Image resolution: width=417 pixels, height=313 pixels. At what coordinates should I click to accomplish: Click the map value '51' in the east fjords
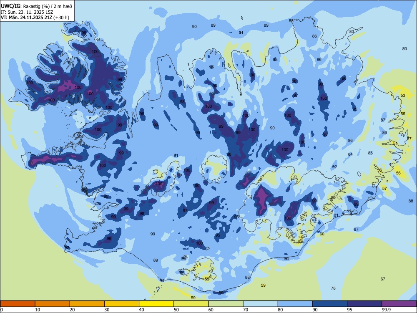(395, 143)
